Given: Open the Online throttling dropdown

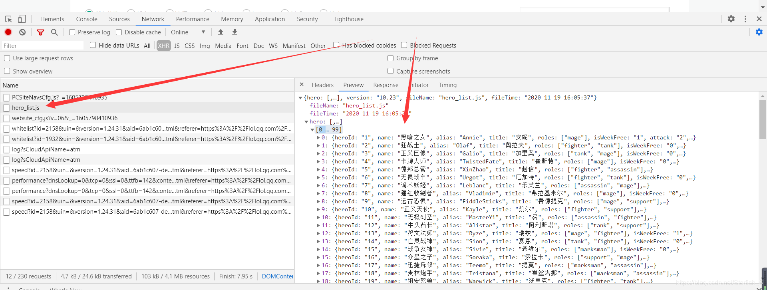Looking at the screenshot, I should pyautogui.click(x=188, y=32).
